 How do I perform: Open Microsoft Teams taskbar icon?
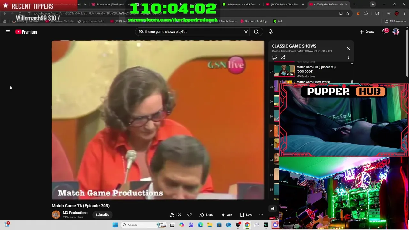(191, 225)
